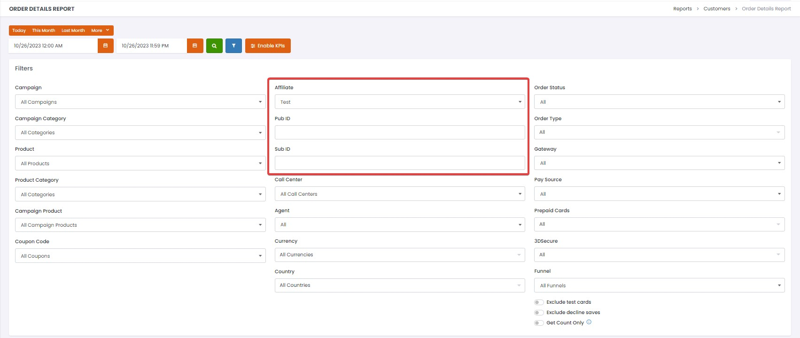
Task: Open the Affiliate dropdown showing Test
Action: [x=399, y=102]
